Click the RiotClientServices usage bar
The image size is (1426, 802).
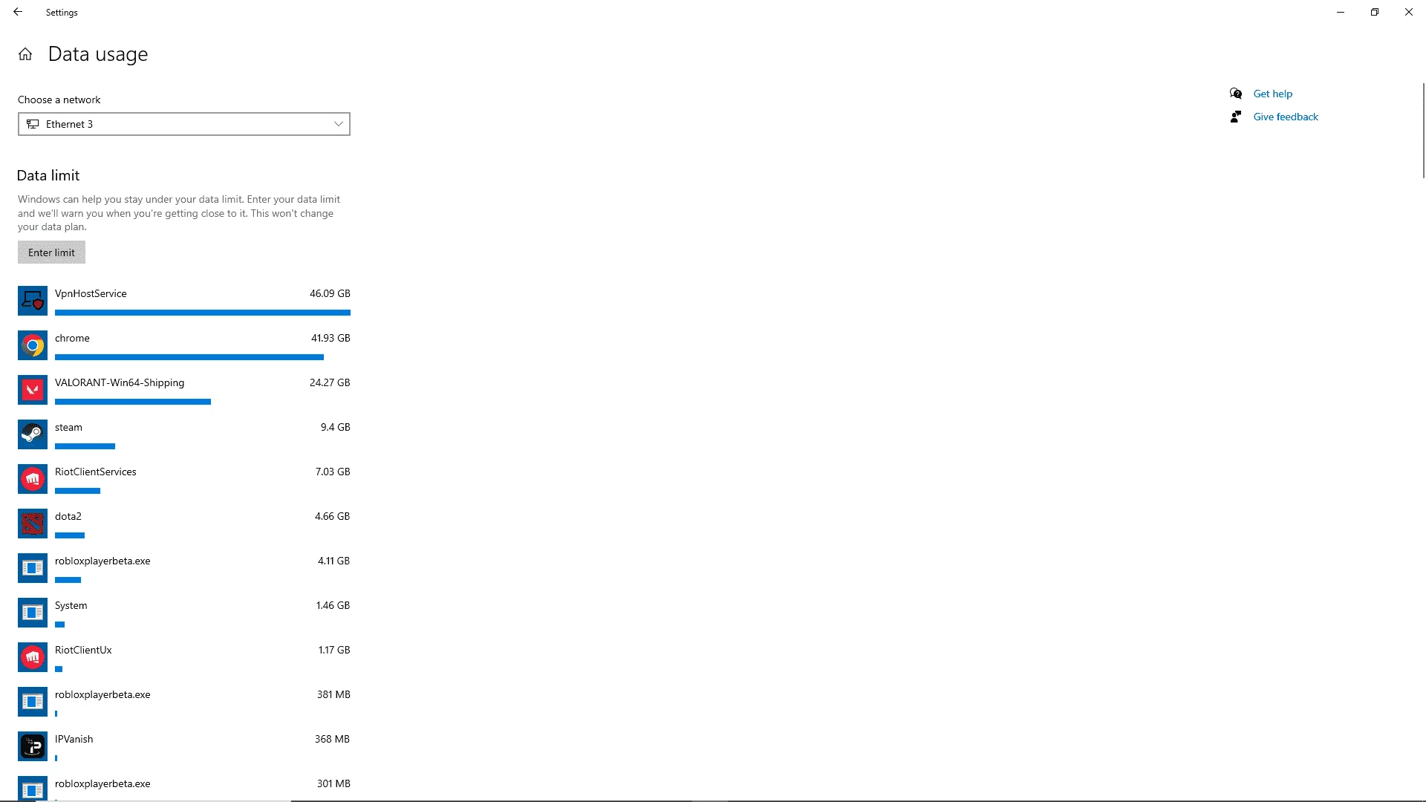click(77, 491)
